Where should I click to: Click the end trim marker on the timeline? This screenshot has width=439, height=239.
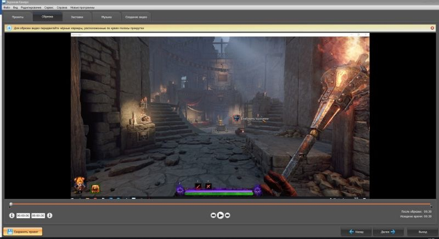[x=431, y=206]
